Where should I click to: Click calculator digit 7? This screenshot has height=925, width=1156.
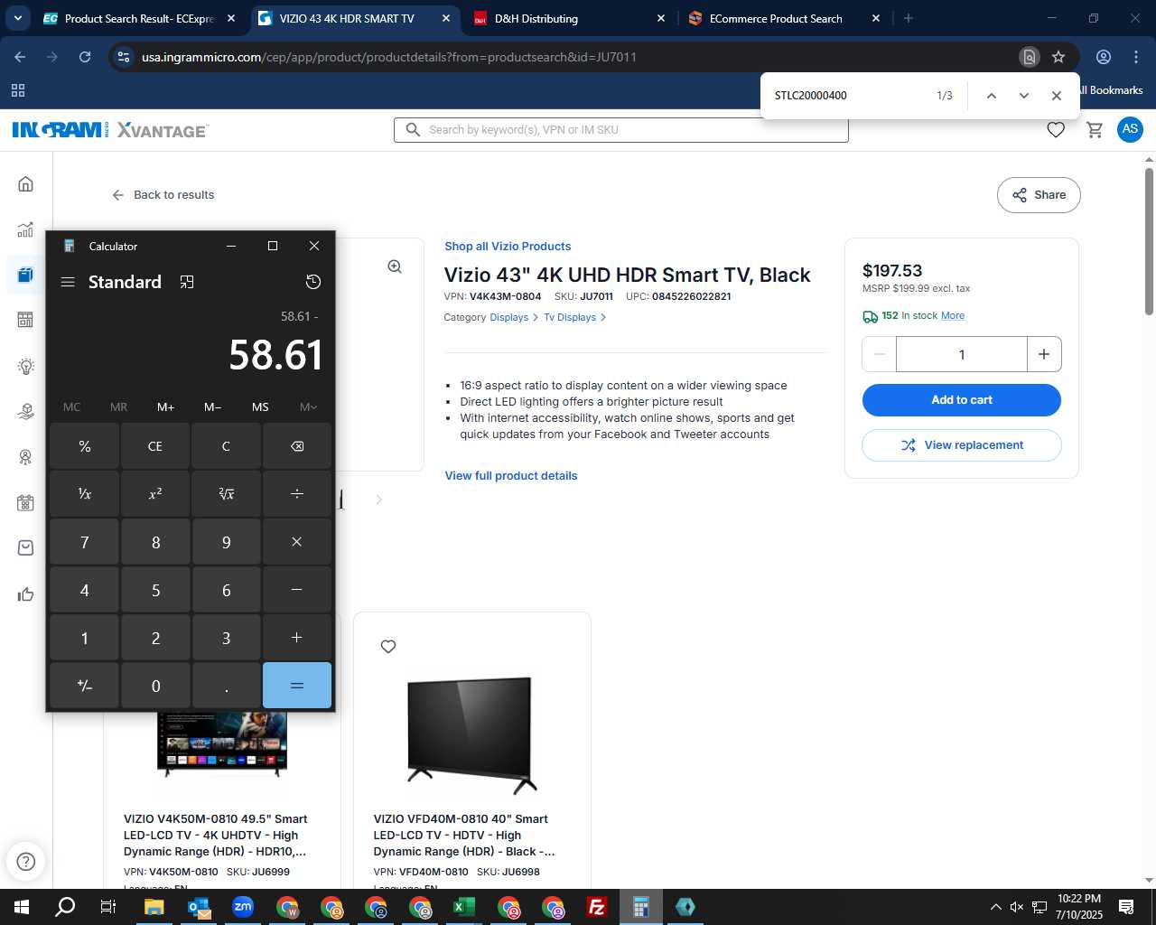pos(85,542)
